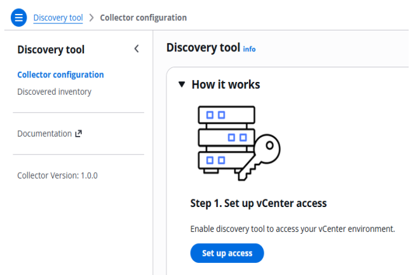
Task: Click the Discovery tool sidebar heading
Action: [51, 50]
